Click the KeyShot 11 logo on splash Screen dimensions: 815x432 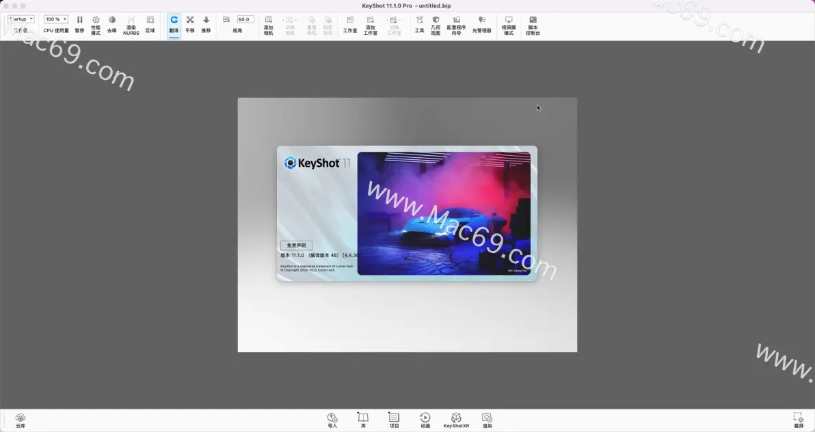[x=317, y=163]
